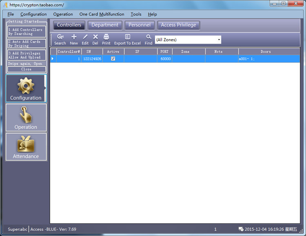Click the PORT column header

(164, 52)
